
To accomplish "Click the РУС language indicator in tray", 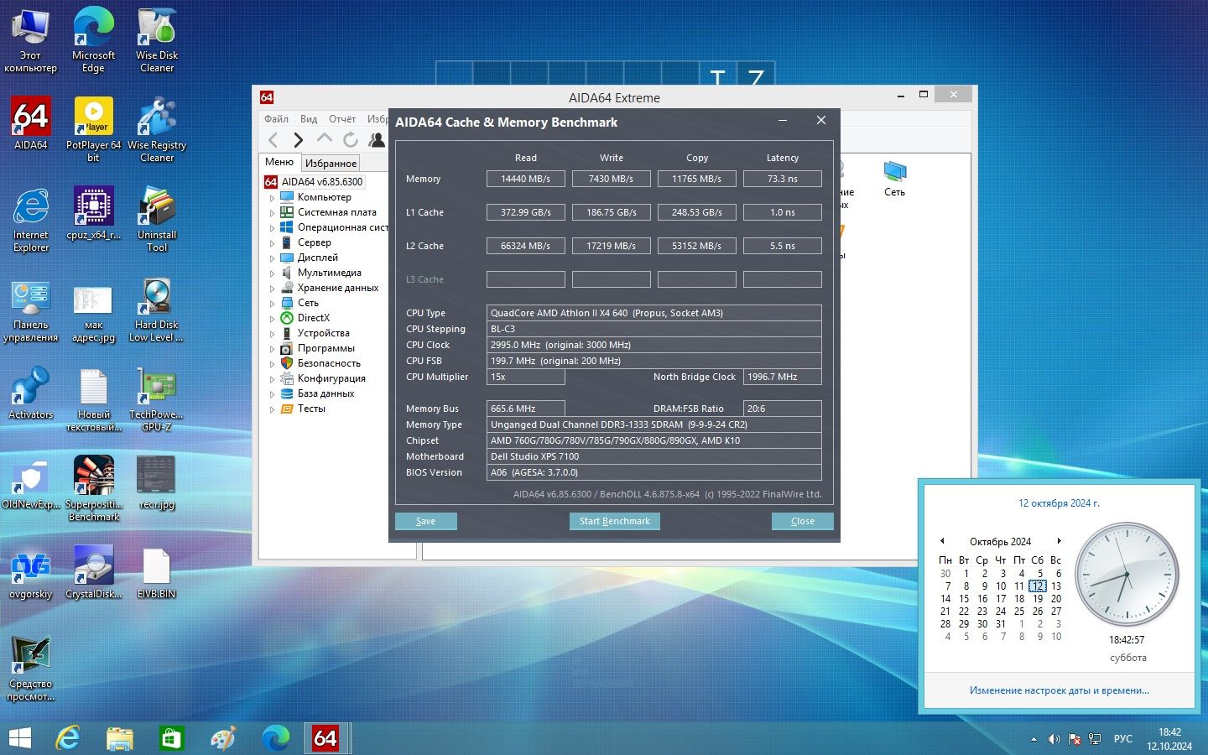I will (1122, 739).
